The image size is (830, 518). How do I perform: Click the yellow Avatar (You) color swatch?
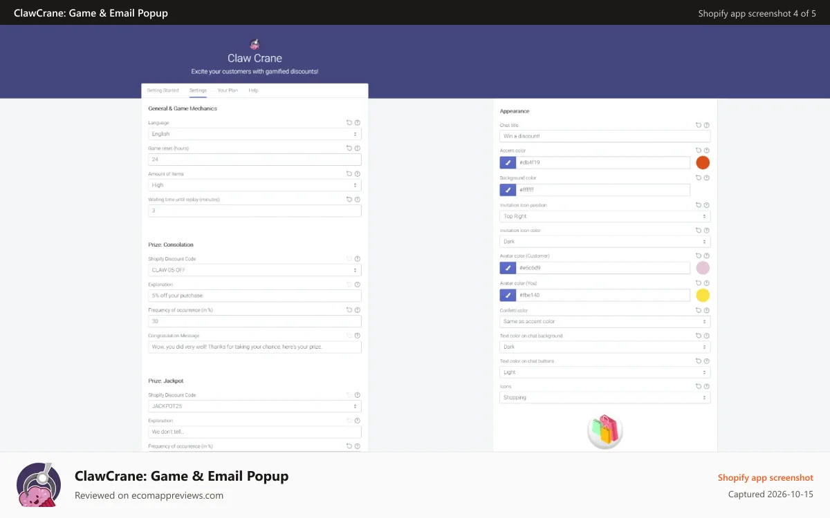(x=703, y=296)
